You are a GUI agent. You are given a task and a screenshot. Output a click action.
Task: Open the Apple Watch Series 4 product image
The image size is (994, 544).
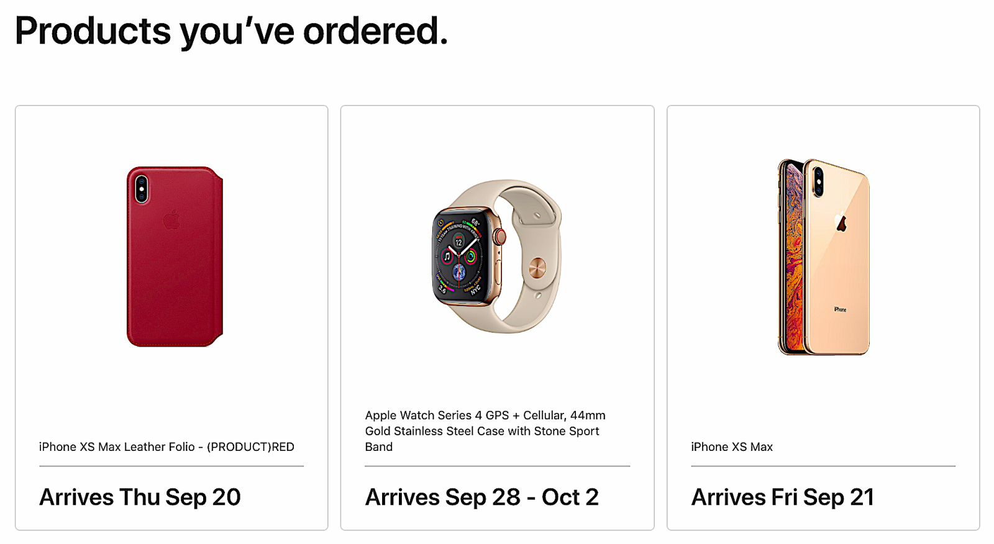point(497,256)
